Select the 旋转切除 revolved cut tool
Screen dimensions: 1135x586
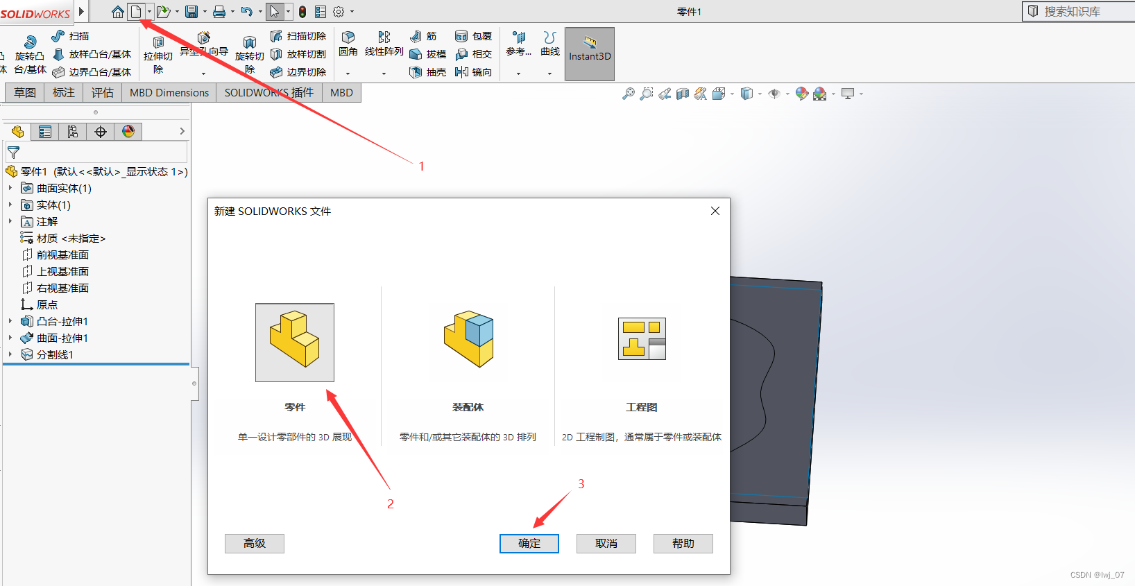(x=250, y=55)
